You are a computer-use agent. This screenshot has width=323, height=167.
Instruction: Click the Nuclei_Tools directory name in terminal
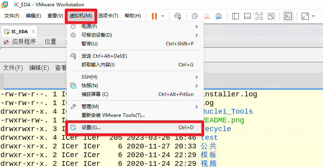[x=228, y=112]
